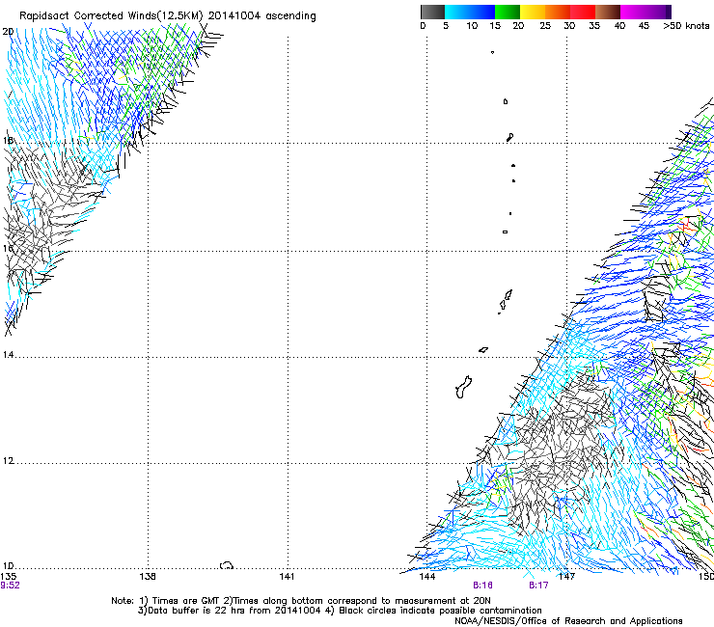Click the orange 25-30 knots legend segment
The image size is (714, 627).
point(558,12)
